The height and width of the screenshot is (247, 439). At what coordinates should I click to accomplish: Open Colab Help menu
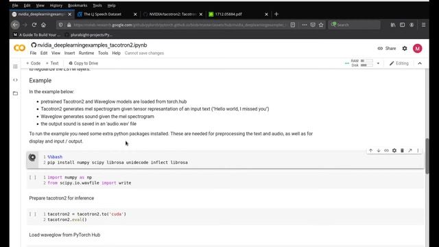point(116,54)
